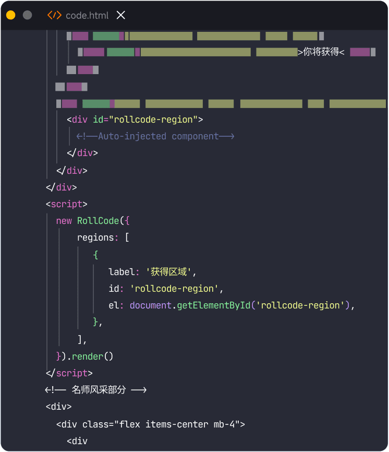The image size is (389, 452).
Task: Select the code.html tab label
Action: 87,15
